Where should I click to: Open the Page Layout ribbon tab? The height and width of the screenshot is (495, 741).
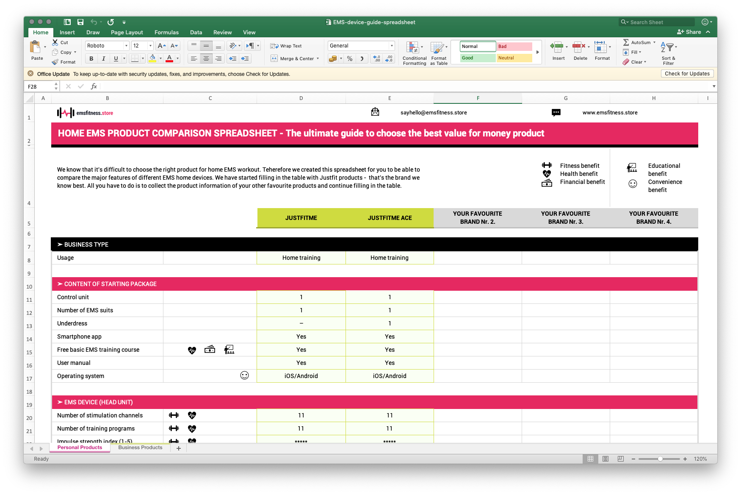pyautogui.click(x=127, y=32)
